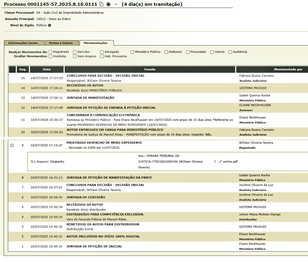
Task: Tick the Outros checkbox
Action: (x=212, y=52)
